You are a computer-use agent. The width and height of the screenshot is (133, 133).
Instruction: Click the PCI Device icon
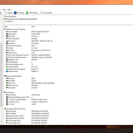7,41
